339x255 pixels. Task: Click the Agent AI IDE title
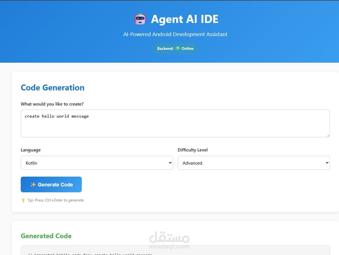pos(185,19)
